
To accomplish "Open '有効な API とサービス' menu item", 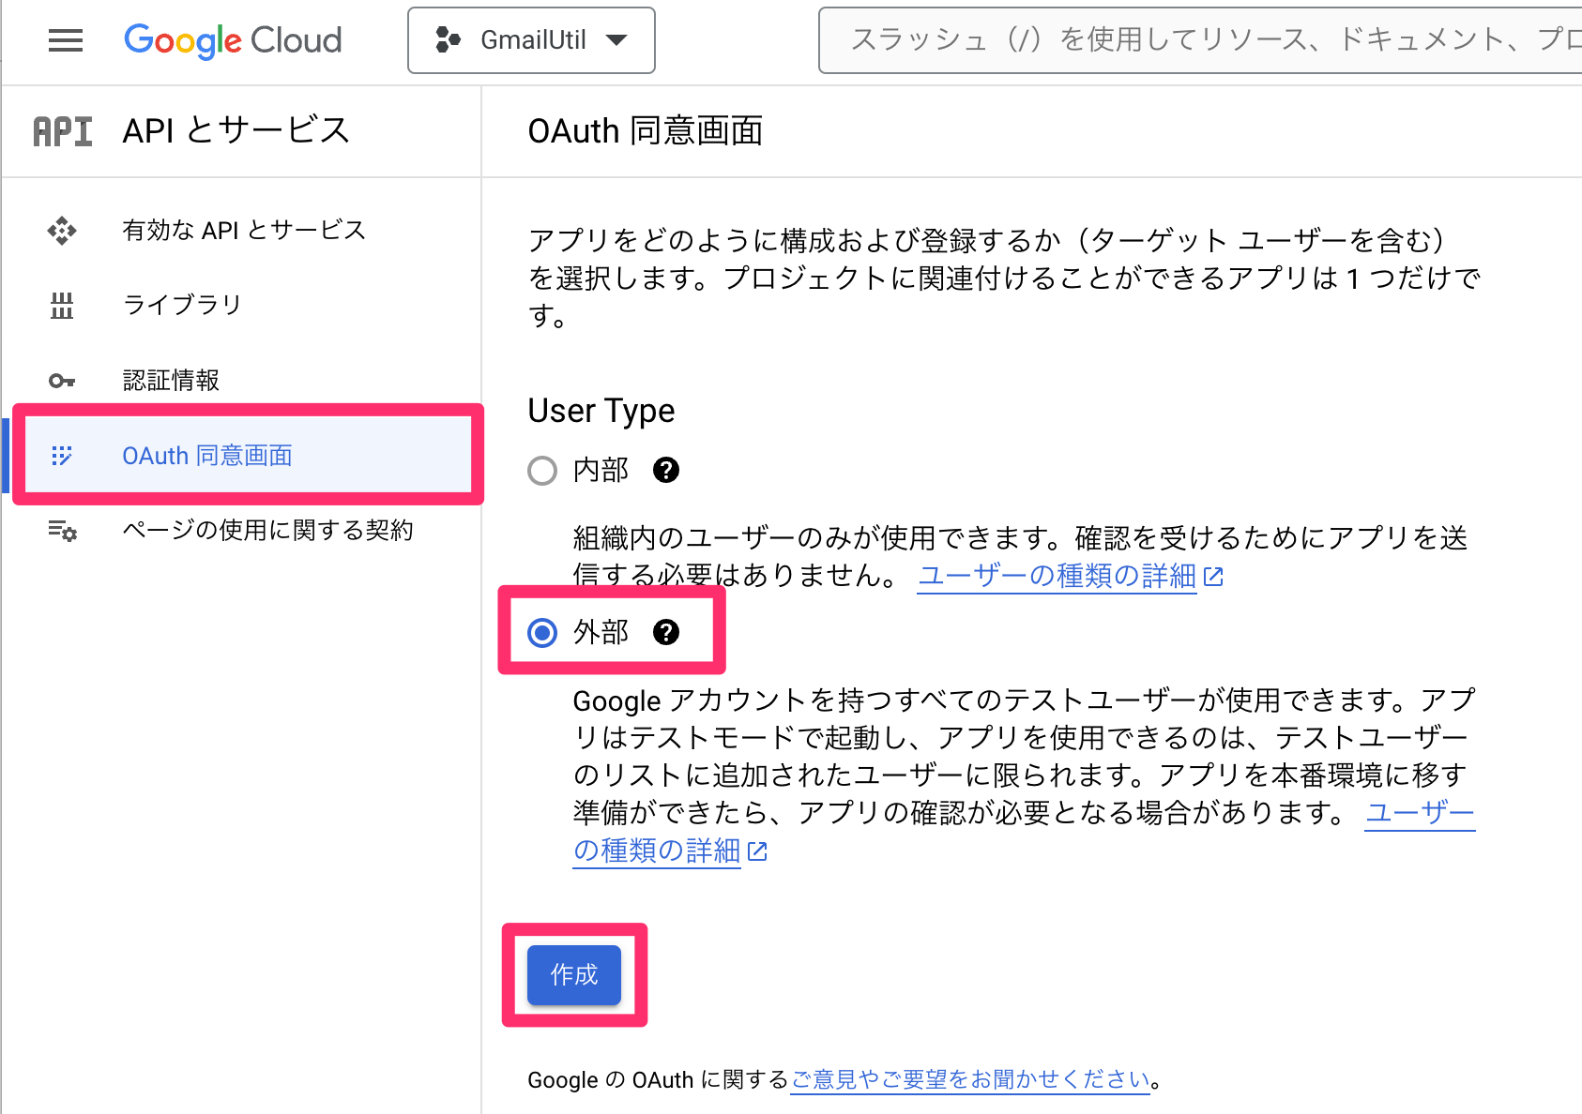I will [244, 230].
